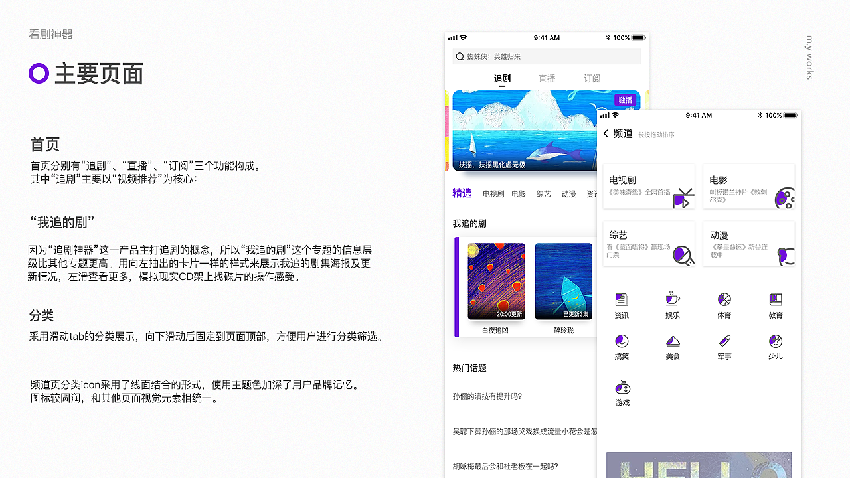Open the 搞笑 comedy channel icon

622,341
